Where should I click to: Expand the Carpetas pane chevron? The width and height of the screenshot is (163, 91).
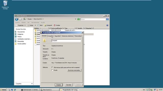[32, 84]
